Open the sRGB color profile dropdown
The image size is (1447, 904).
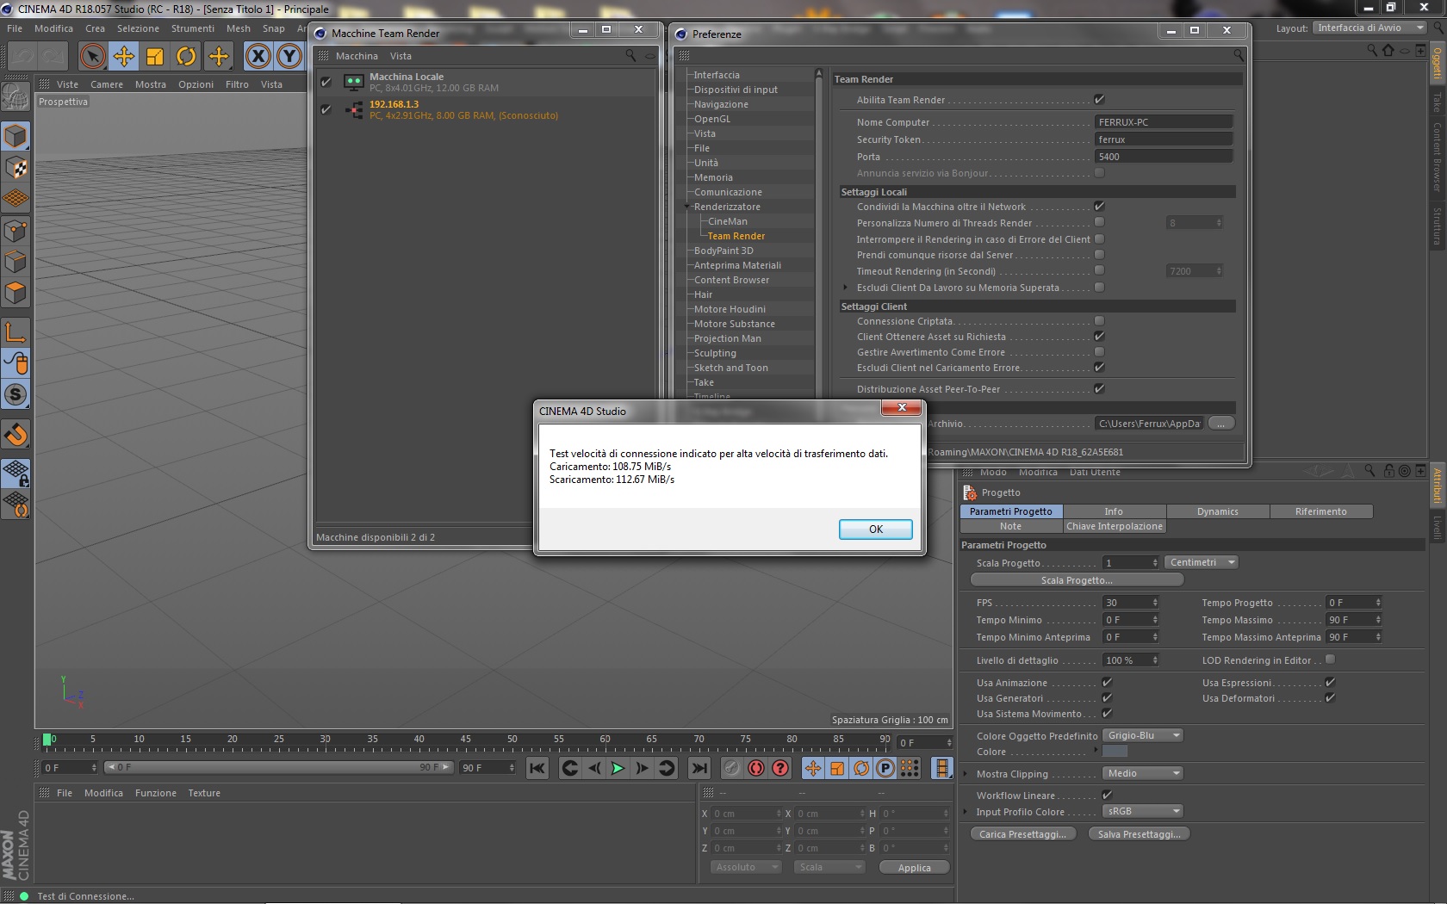coord(1143,811)
